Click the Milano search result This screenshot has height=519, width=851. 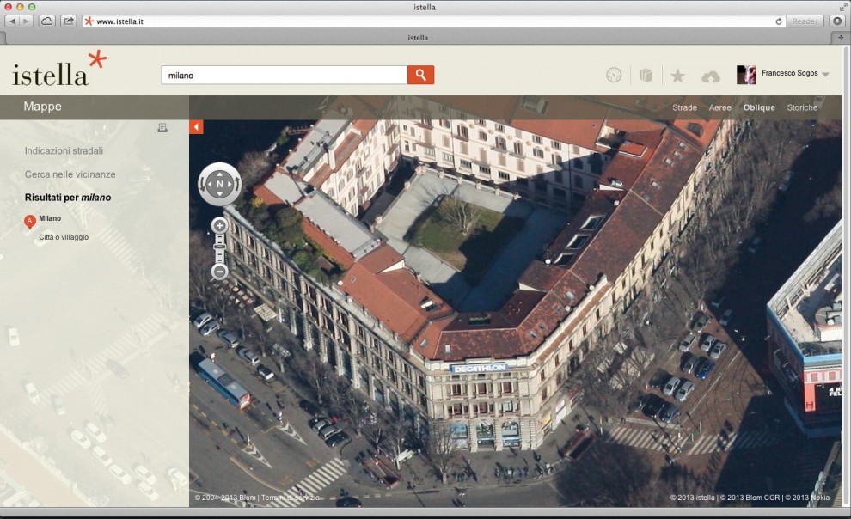click(50, 218)
